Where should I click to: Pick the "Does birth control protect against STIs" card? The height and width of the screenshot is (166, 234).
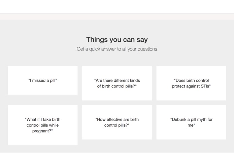tap(191, 83)
